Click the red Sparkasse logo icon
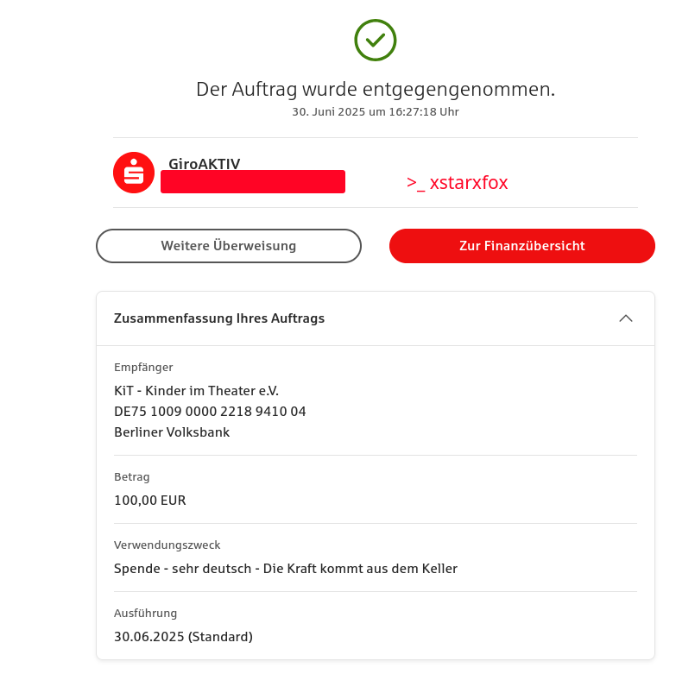This screenshot has width=676, height=693. (x=134, y=173)
